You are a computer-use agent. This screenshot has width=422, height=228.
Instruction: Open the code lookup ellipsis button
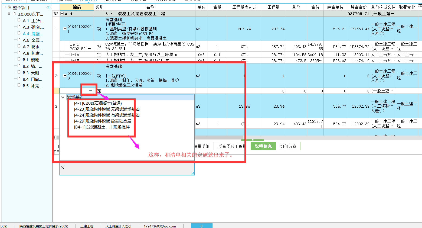coord(90,91)
